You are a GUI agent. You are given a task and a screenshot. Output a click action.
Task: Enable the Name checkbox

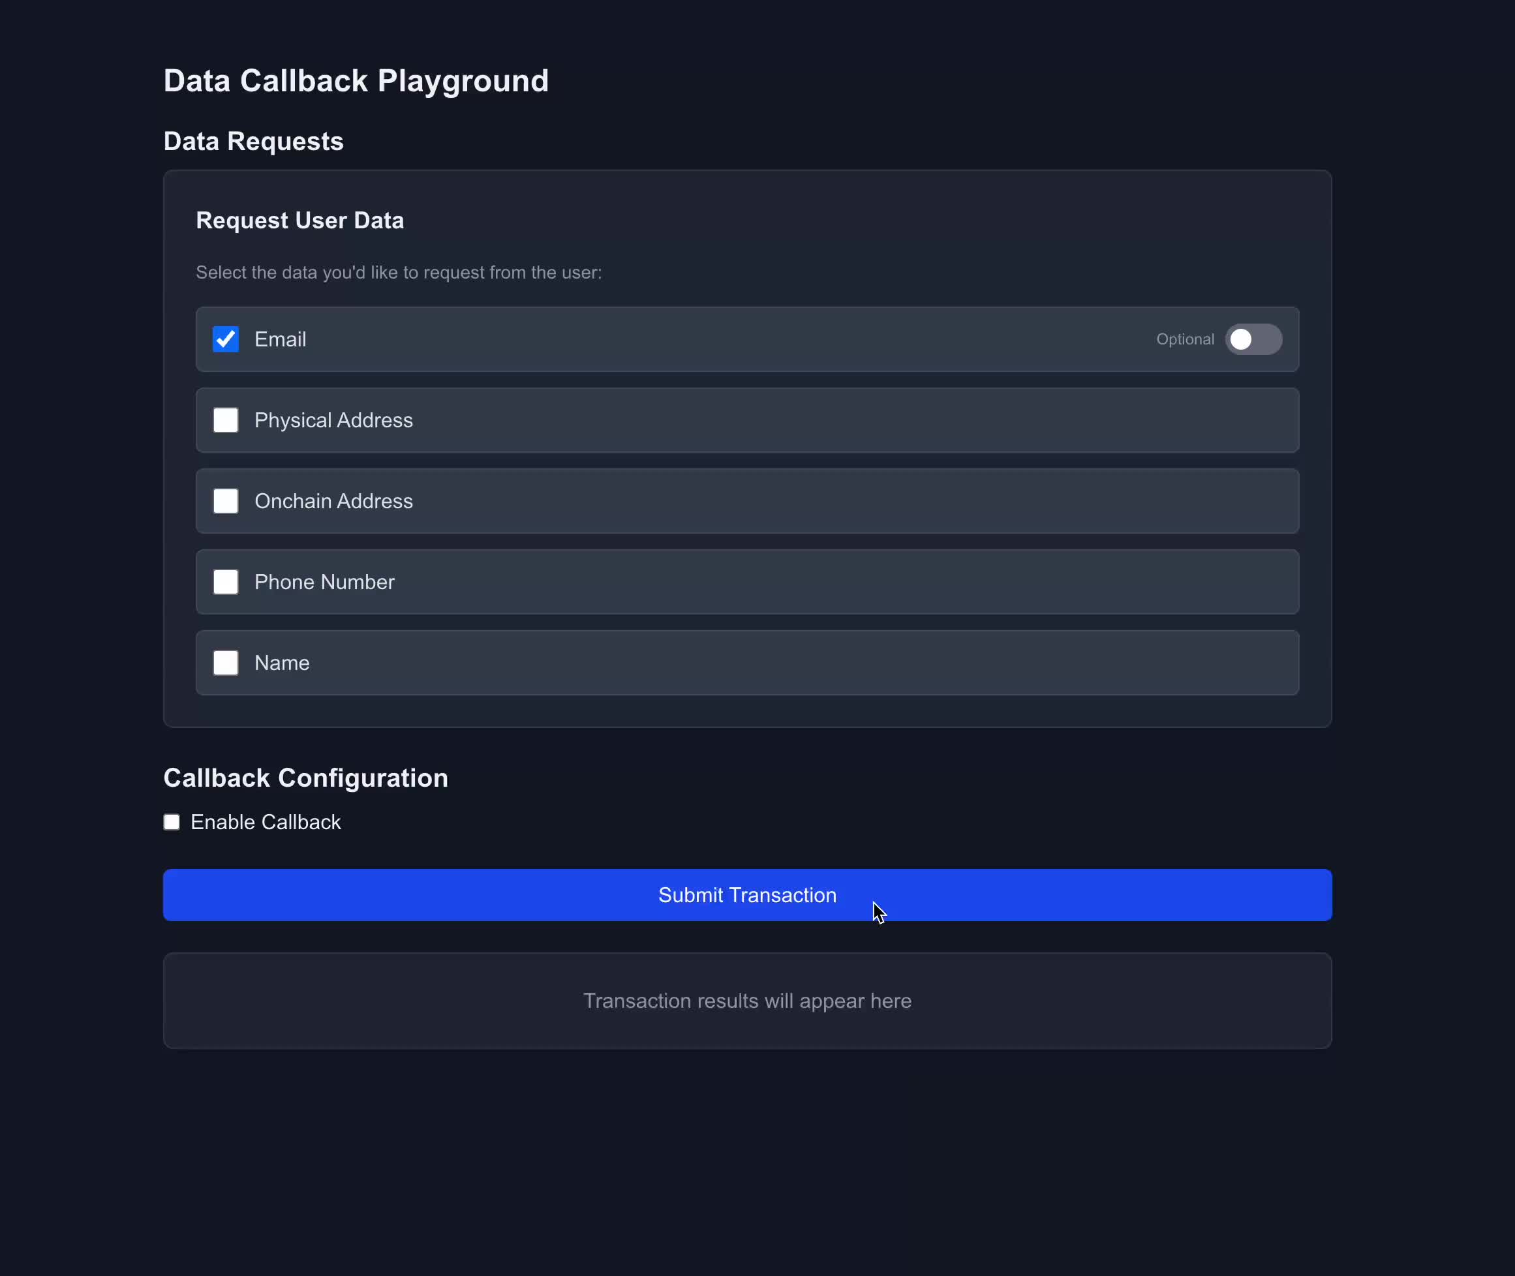(226, 663)
